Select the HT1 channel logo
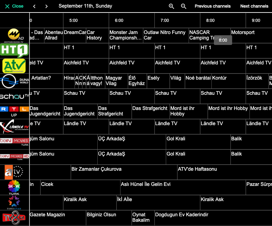 [x=15, y=50]
